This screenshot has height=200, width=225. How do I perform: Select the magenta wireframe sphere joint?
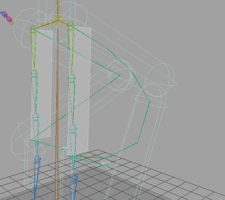(x=9, y=19)
